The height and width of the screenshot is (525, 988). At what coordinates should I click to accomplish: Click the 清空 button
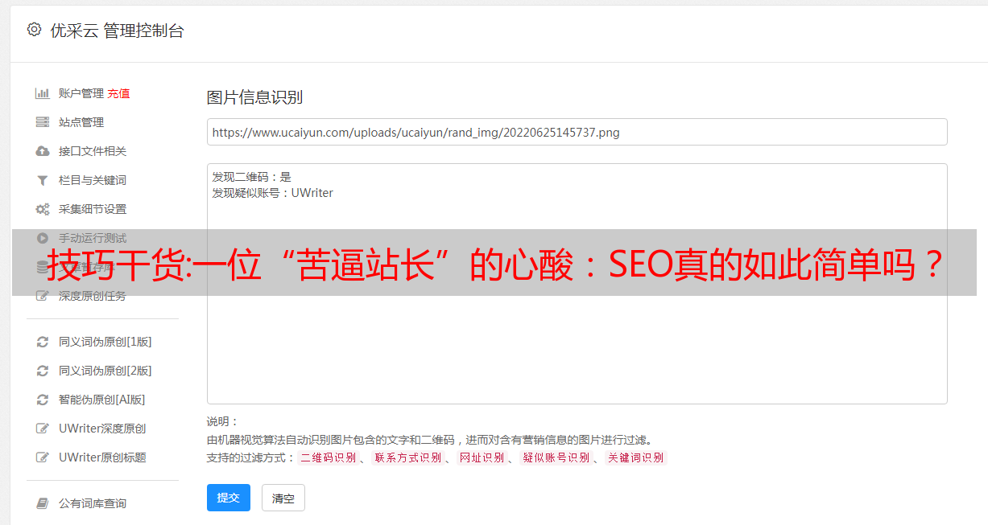click(283, 498)
